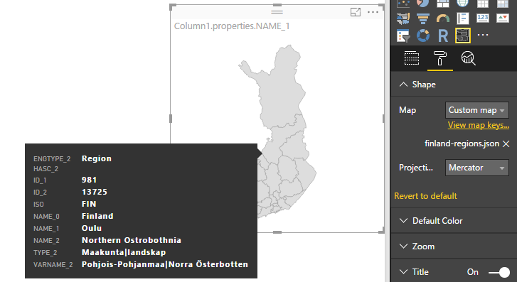Click the visual's drag handle grip
The height and width of the screenshot is (282, 517).
(277, 12)
